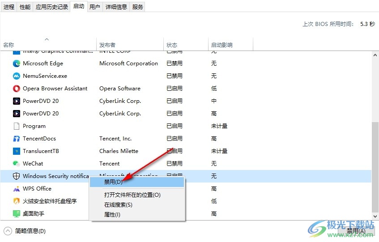This screenshot has width=379, height=242.
Task: Click the WeChat icon
Action: (17, 164)
